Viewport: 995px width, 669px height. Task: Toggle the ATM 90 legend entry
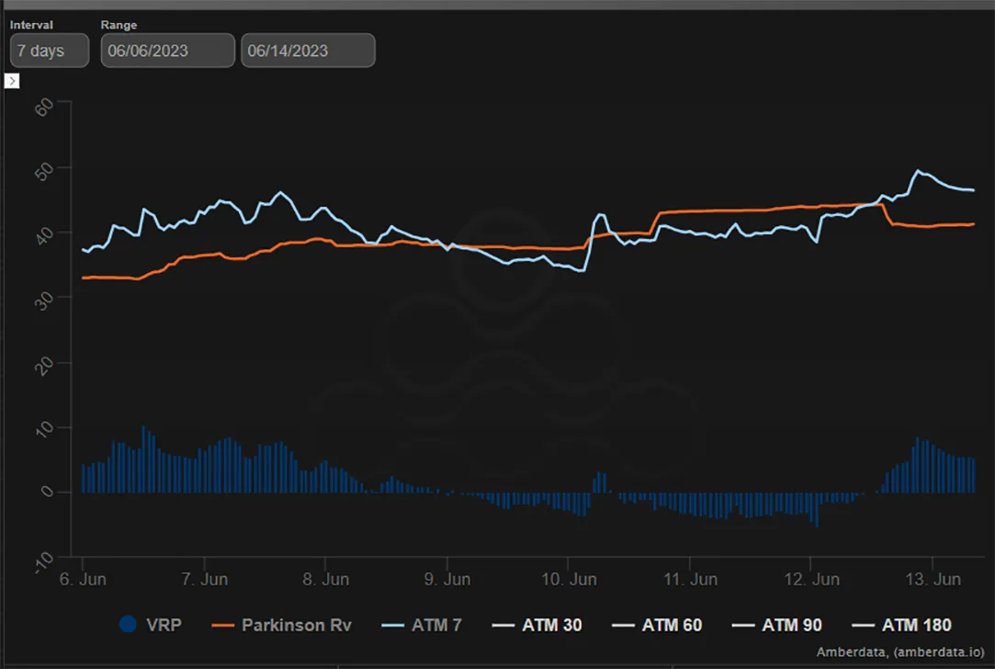pos(776,625)
